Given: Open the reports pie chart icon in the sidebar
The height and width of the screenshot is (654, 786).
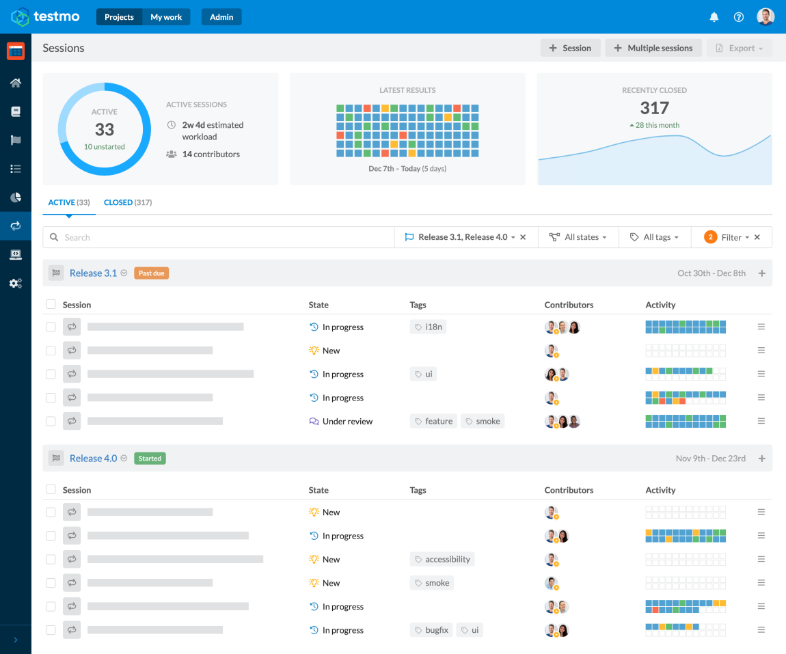Looking at the screenshot, I should point(16,197).
